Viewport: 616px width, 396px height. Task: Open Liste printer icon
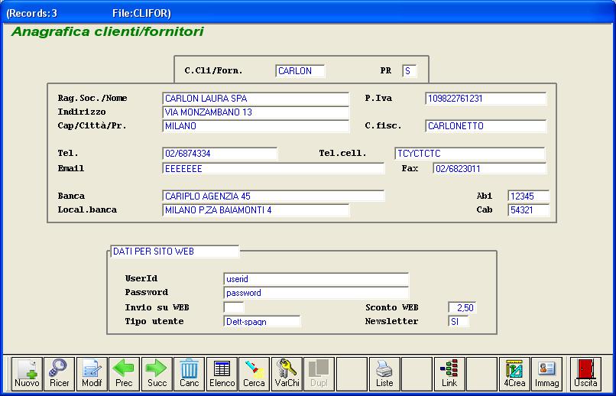click(x=384, y=374)
